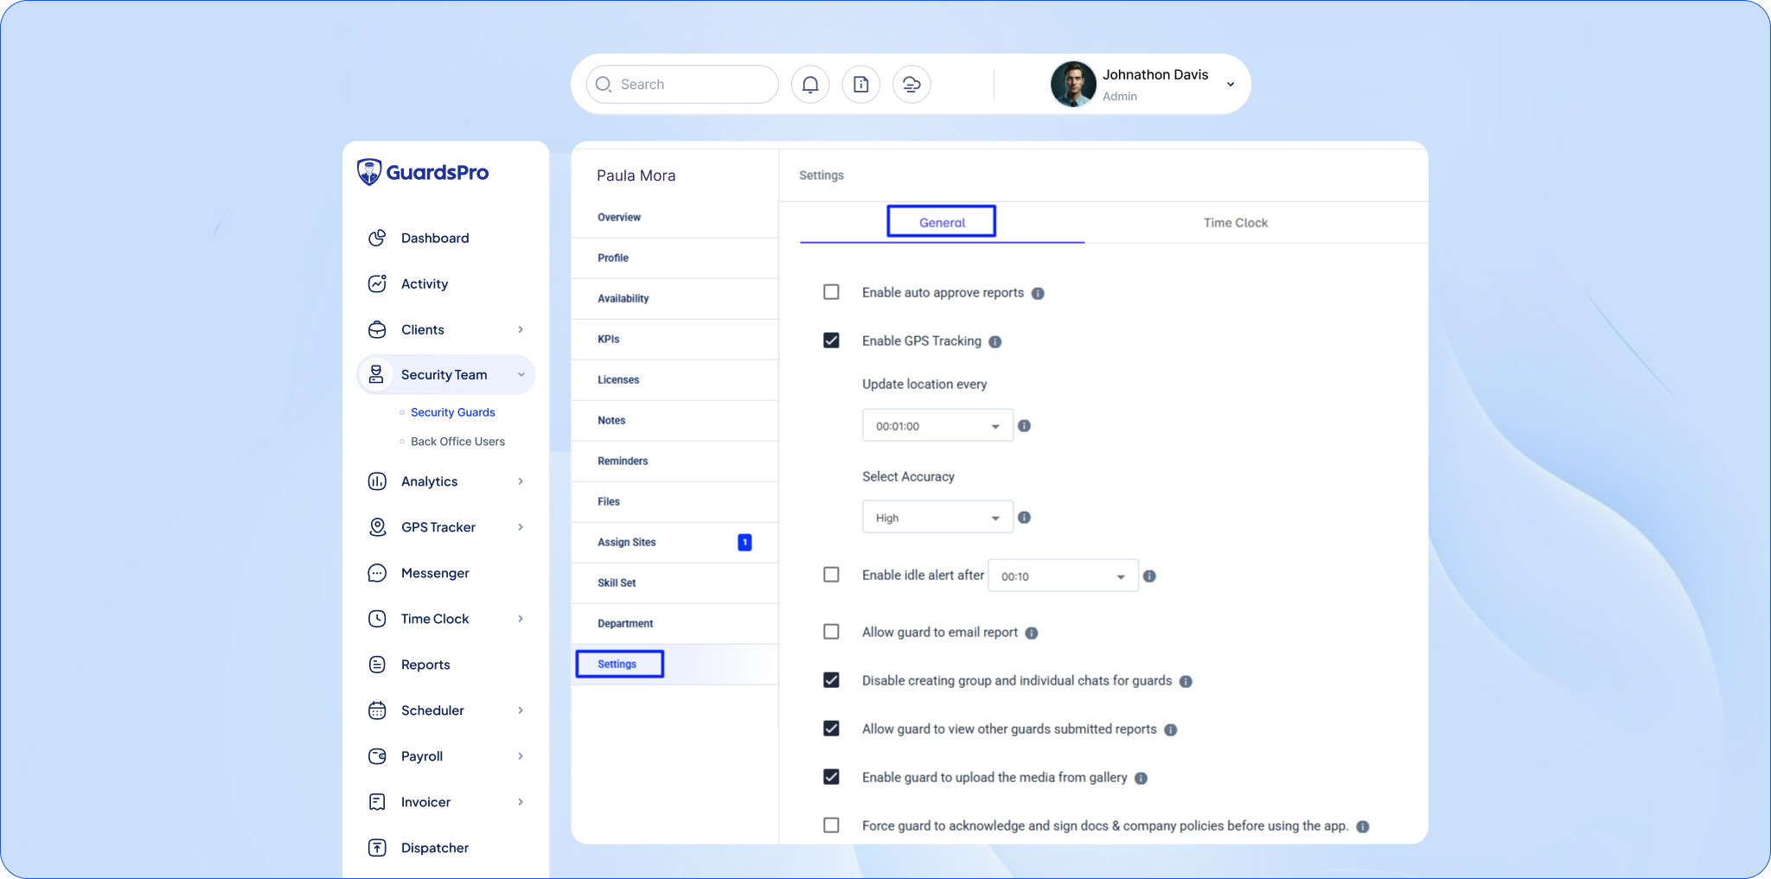
Task: Expand the GPS Tracker submenu chevron
Action: (x=521, y=527)
